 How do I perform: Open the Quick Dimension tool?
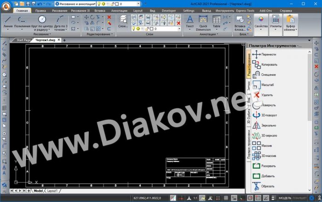click(202, 21)
